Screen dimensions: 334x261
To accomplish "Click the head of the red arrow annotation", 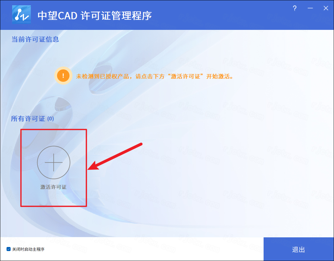I will point(94,166).
